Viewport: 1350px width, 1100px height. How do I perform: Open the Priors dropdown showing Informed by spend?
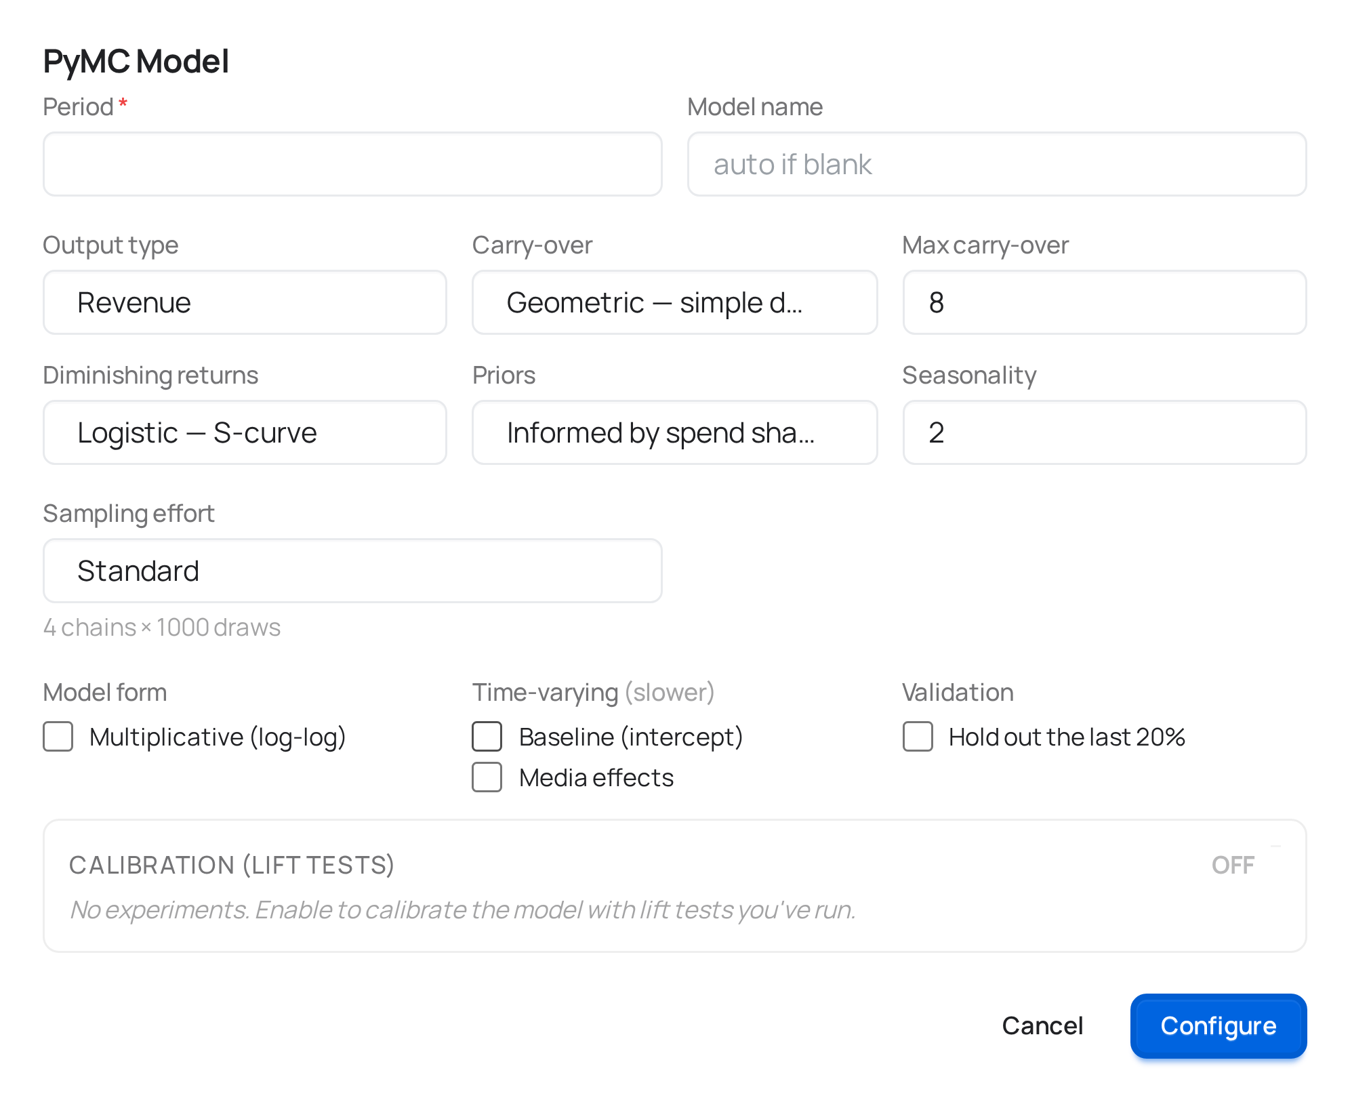tap(674, 432)
